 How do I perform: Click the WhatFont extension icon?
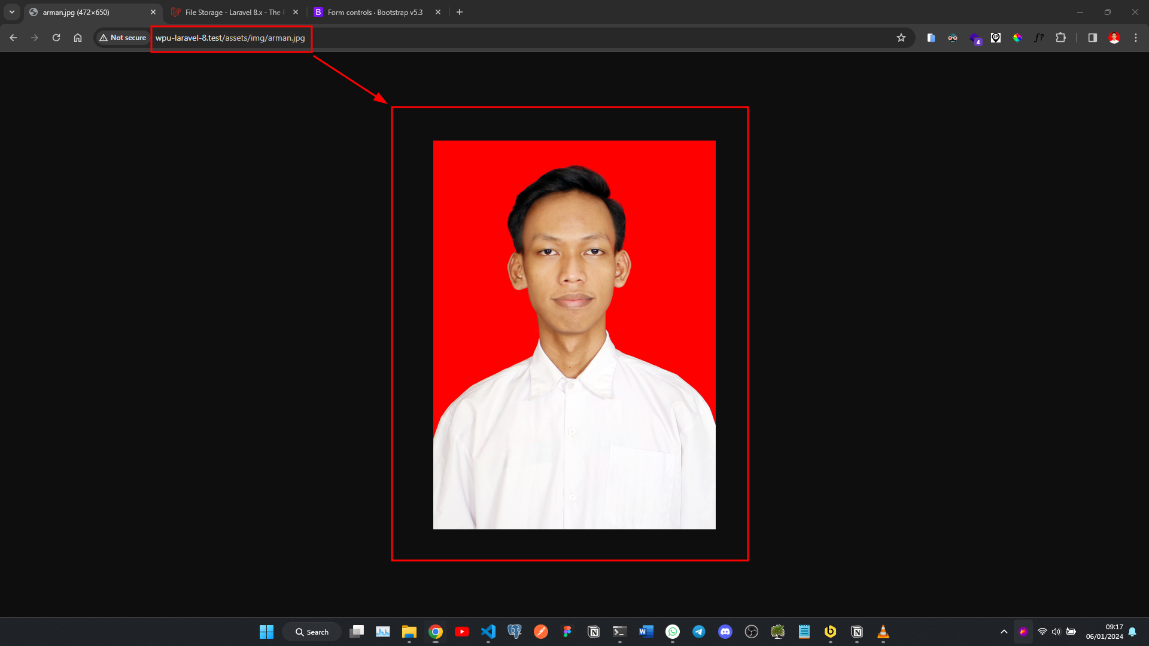(1039, 38)
